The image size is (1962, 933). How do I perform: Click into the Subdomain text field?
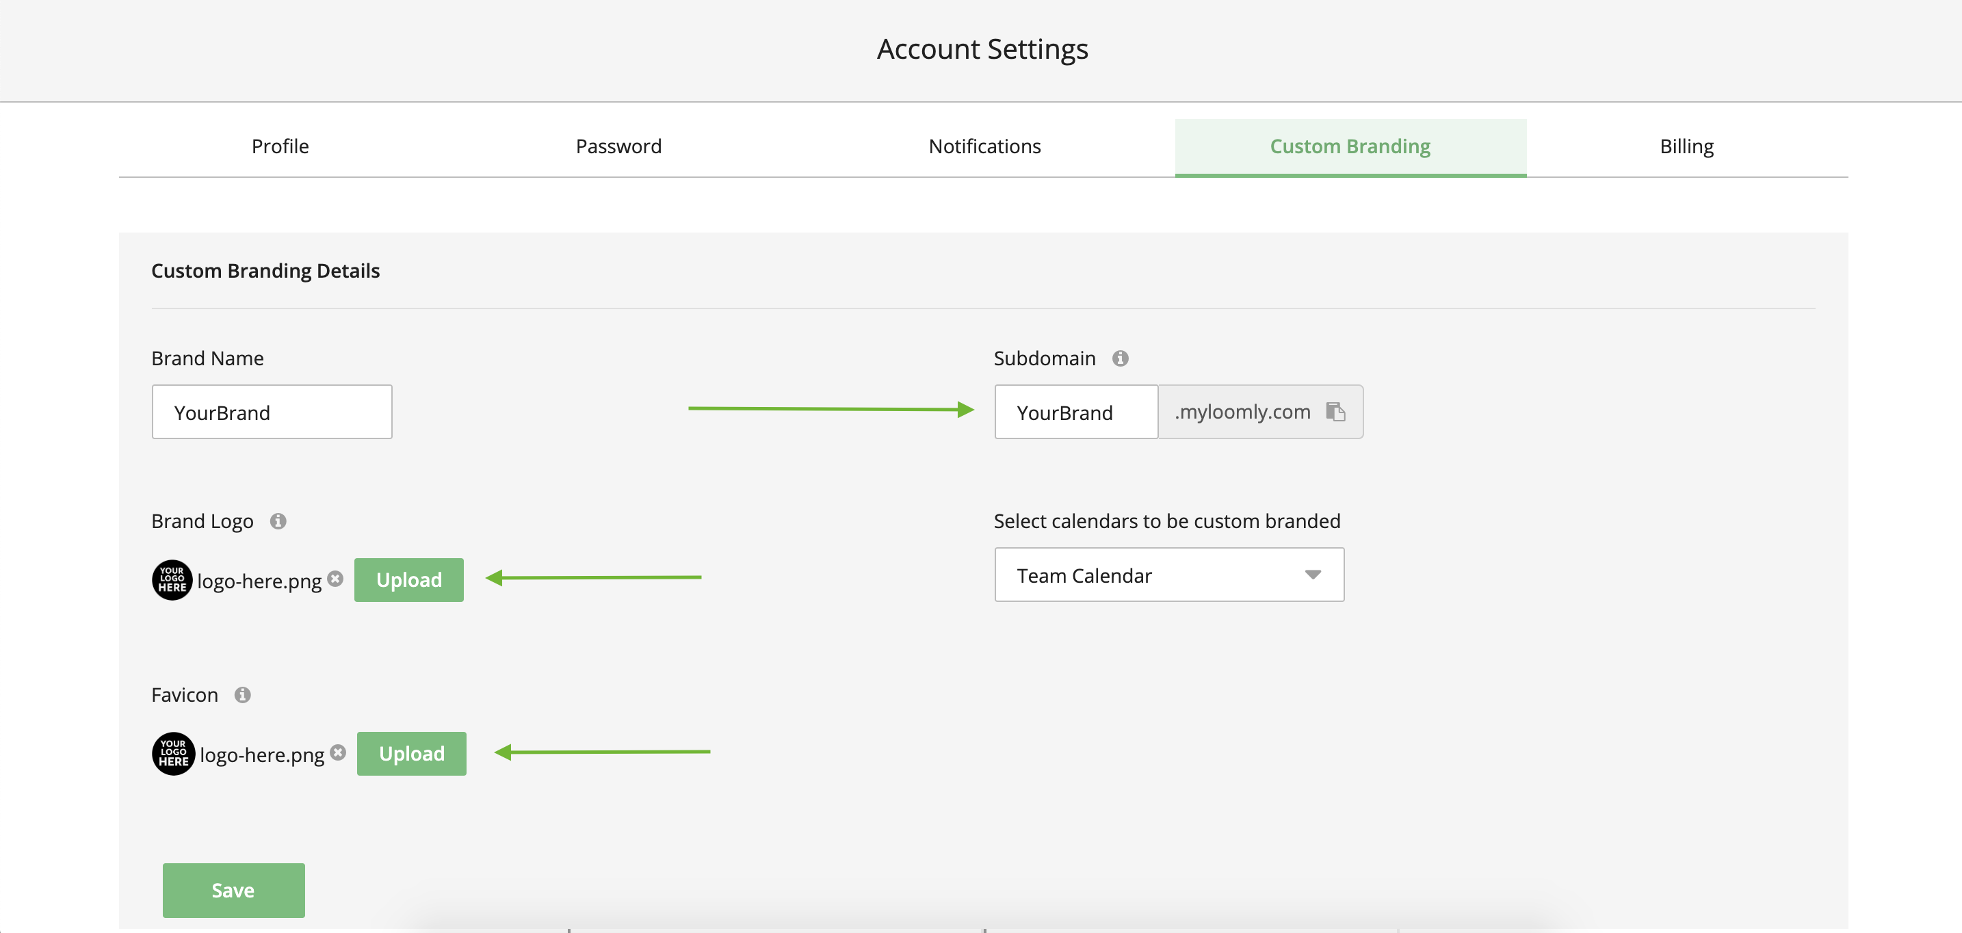point(1075,412)
